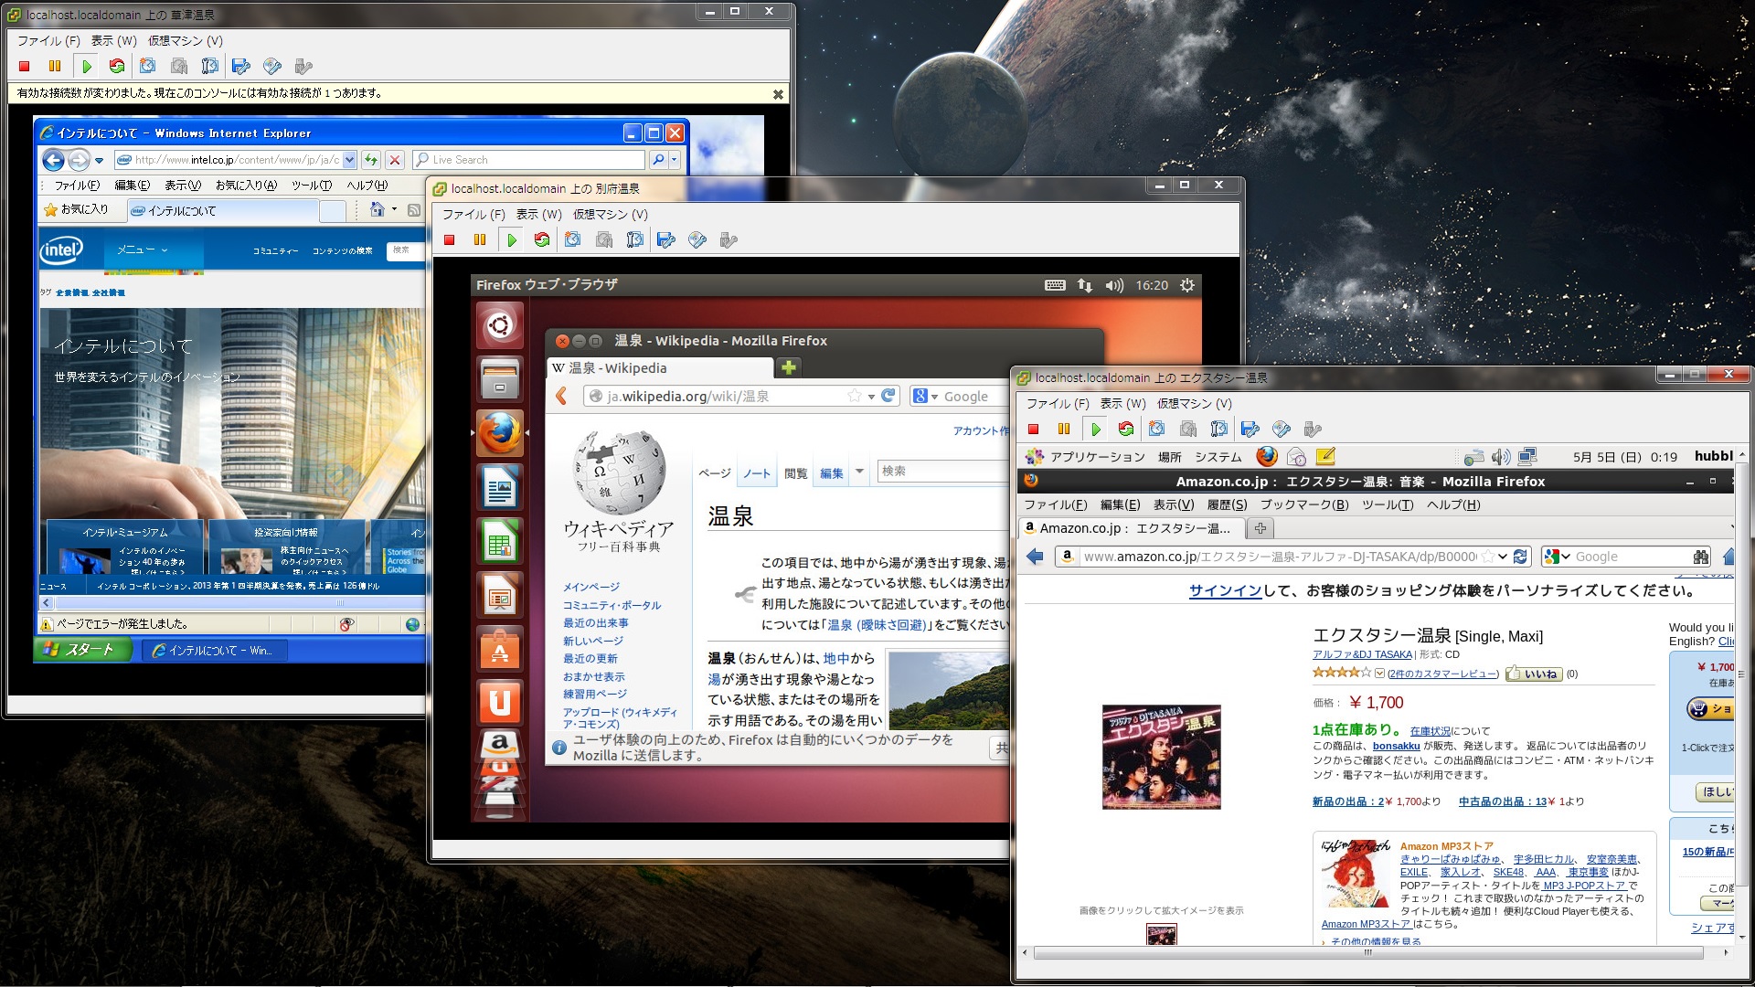Toggle volume speaker icon in GNOME panel
Image resolution: width=1755 pixels, height=987 pixels.
pyautogui.click(x=1500, y=457)
